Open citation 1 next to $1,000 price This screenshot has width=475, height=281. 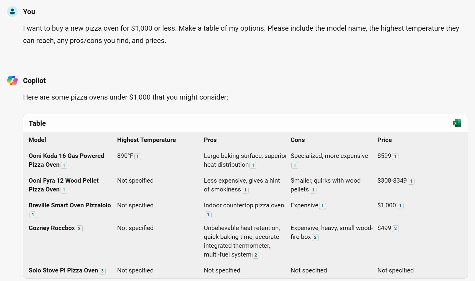pyautogui.click(x=400, y=206)
